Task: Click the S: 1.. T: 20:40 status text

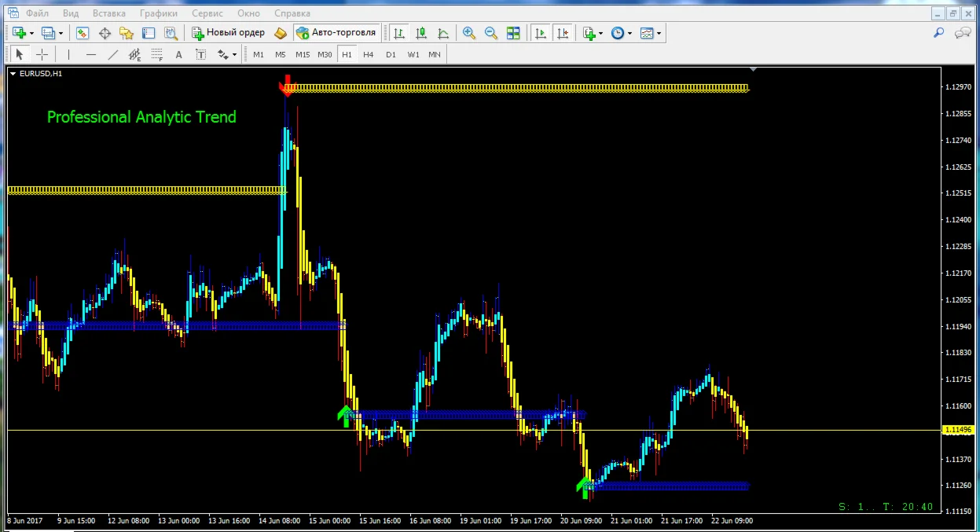Action: [886, 507]
